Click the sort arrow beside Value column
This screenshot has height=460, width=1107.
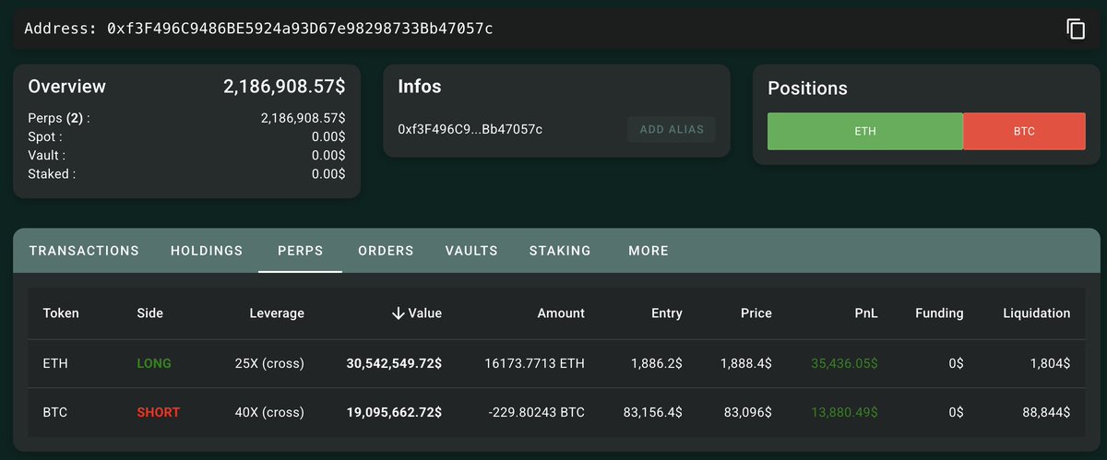click(399, 313)
